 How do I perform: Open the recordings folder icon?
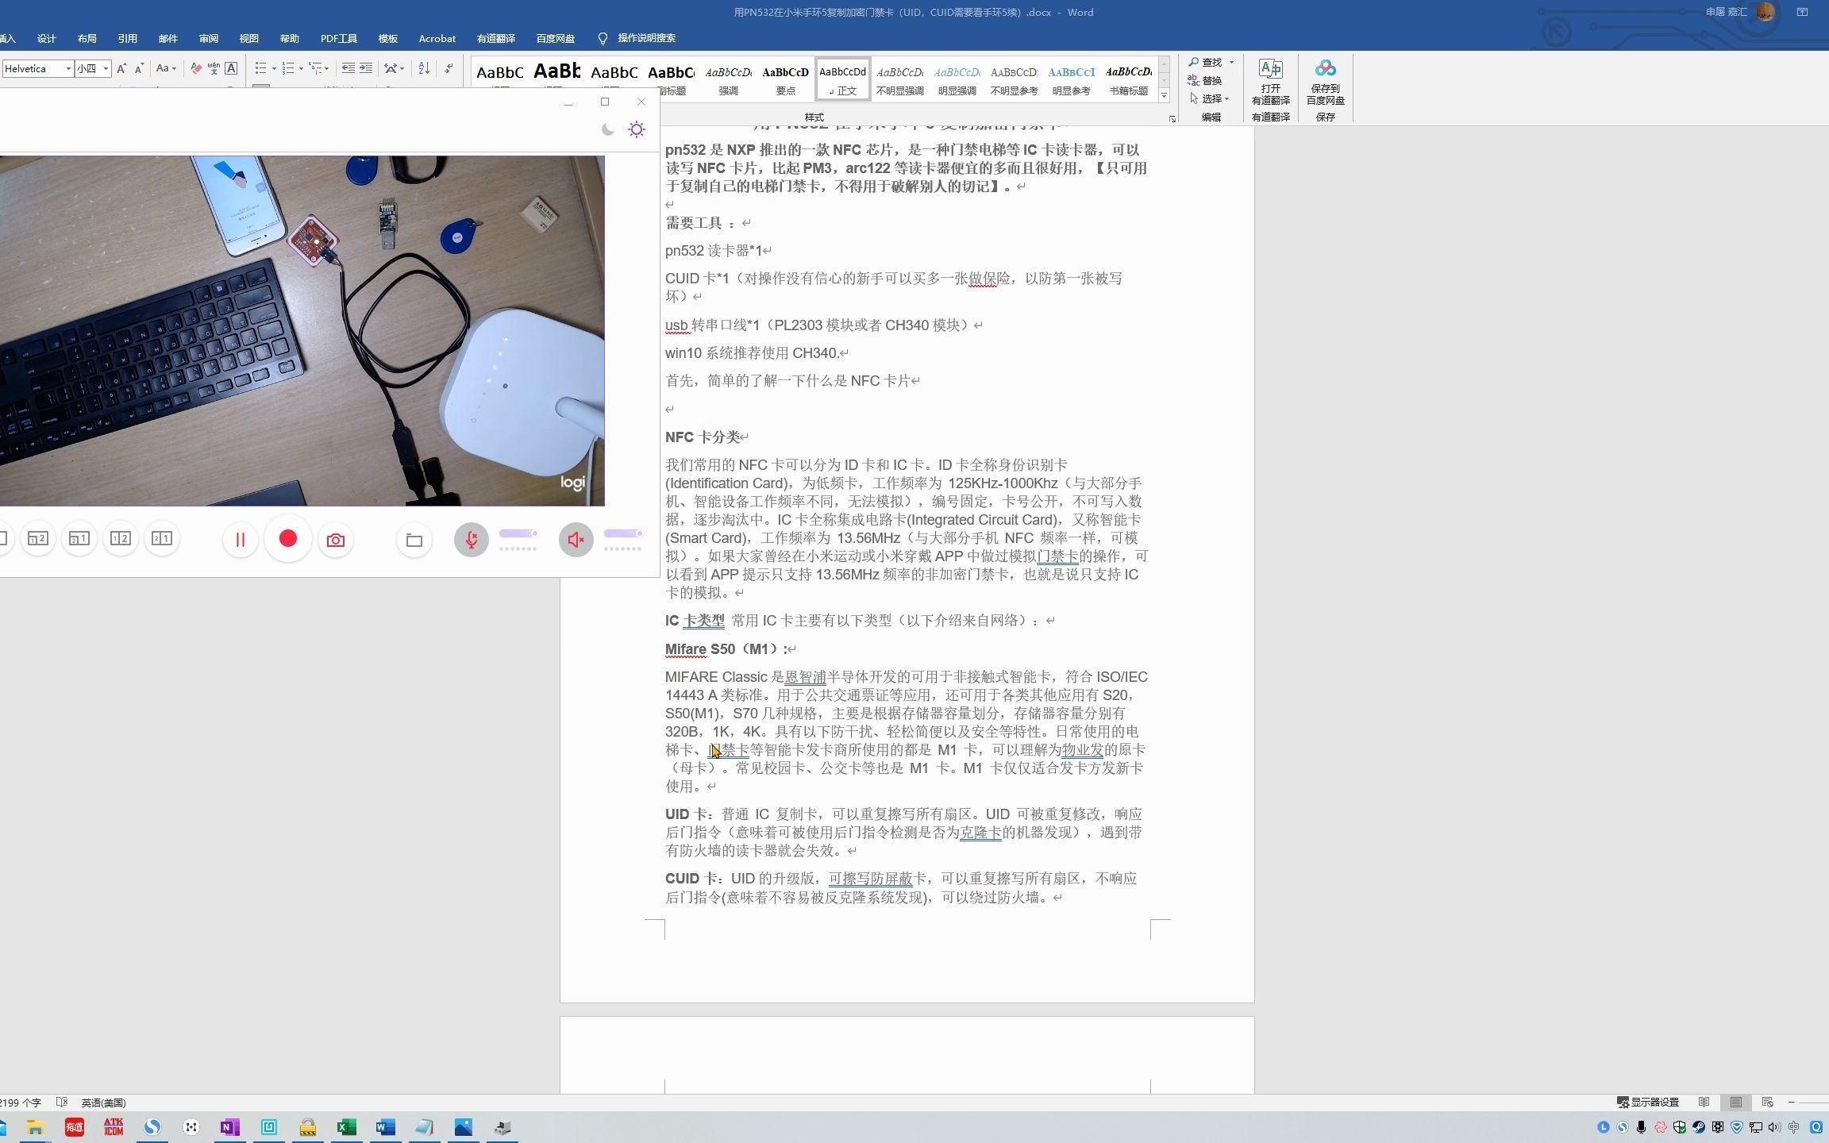click(x=414, y=541)
